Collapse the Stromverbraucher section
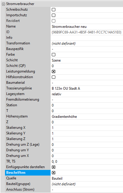123x193 pixels. 4,4
